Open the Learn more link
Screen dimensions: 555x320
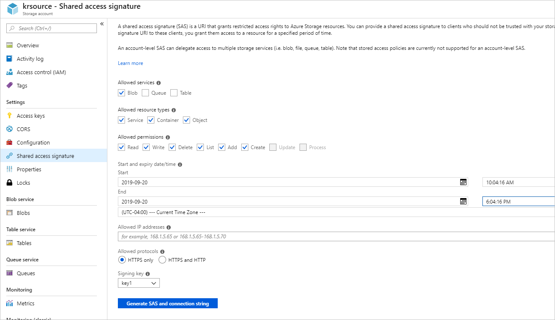tap(130, 63)
